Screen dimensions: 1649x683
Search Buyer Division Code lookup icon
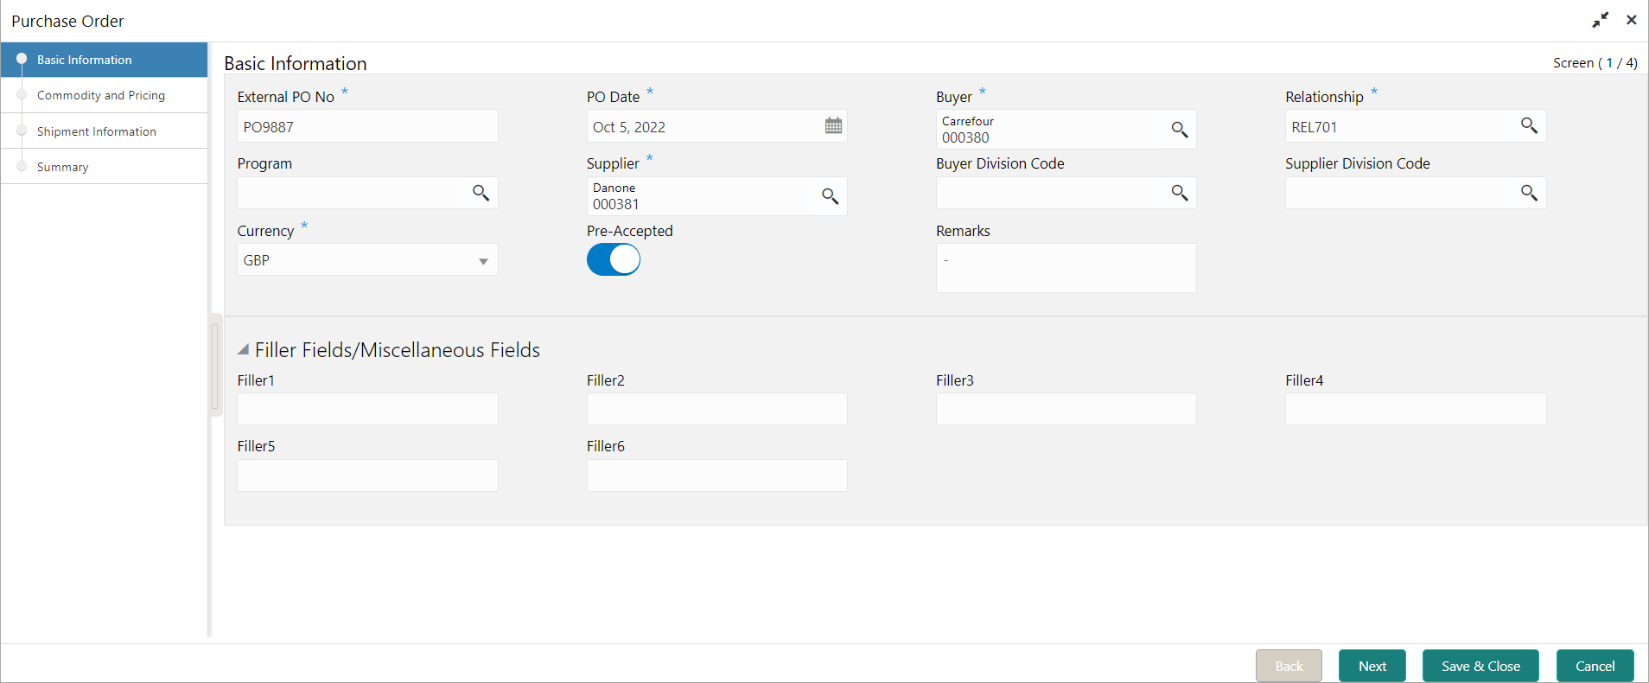click(1180, 193)
